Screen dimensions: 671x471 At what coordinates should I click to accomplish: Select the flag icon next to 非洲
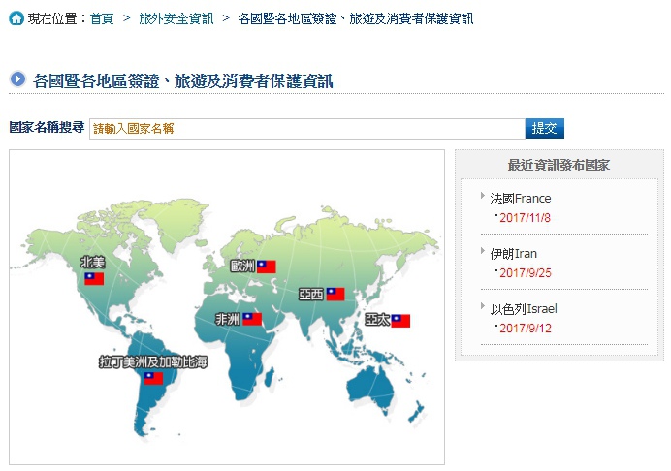click(252, 319)
